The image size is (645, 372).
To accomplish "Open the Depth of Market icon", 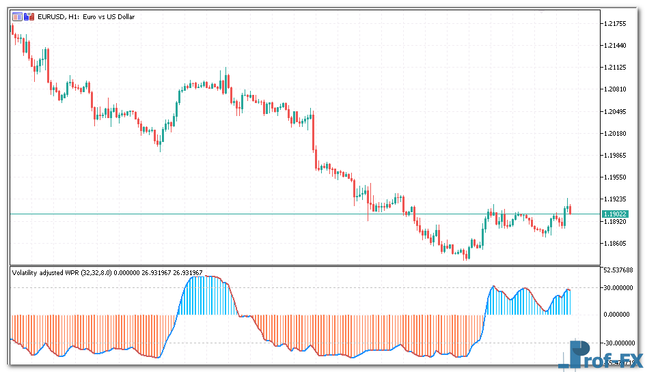I will click(x=17, y=16).
